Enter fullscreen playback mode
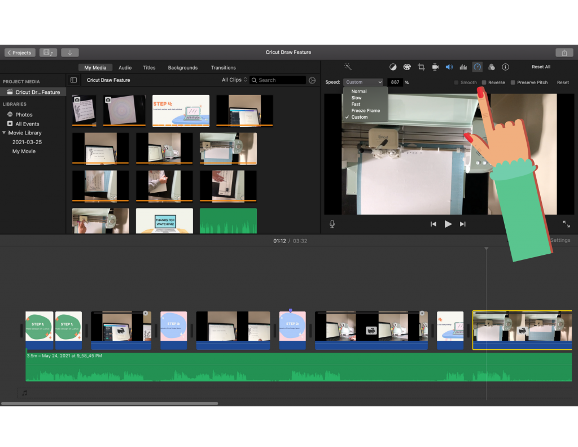578x447 pixels. point(566,224)
